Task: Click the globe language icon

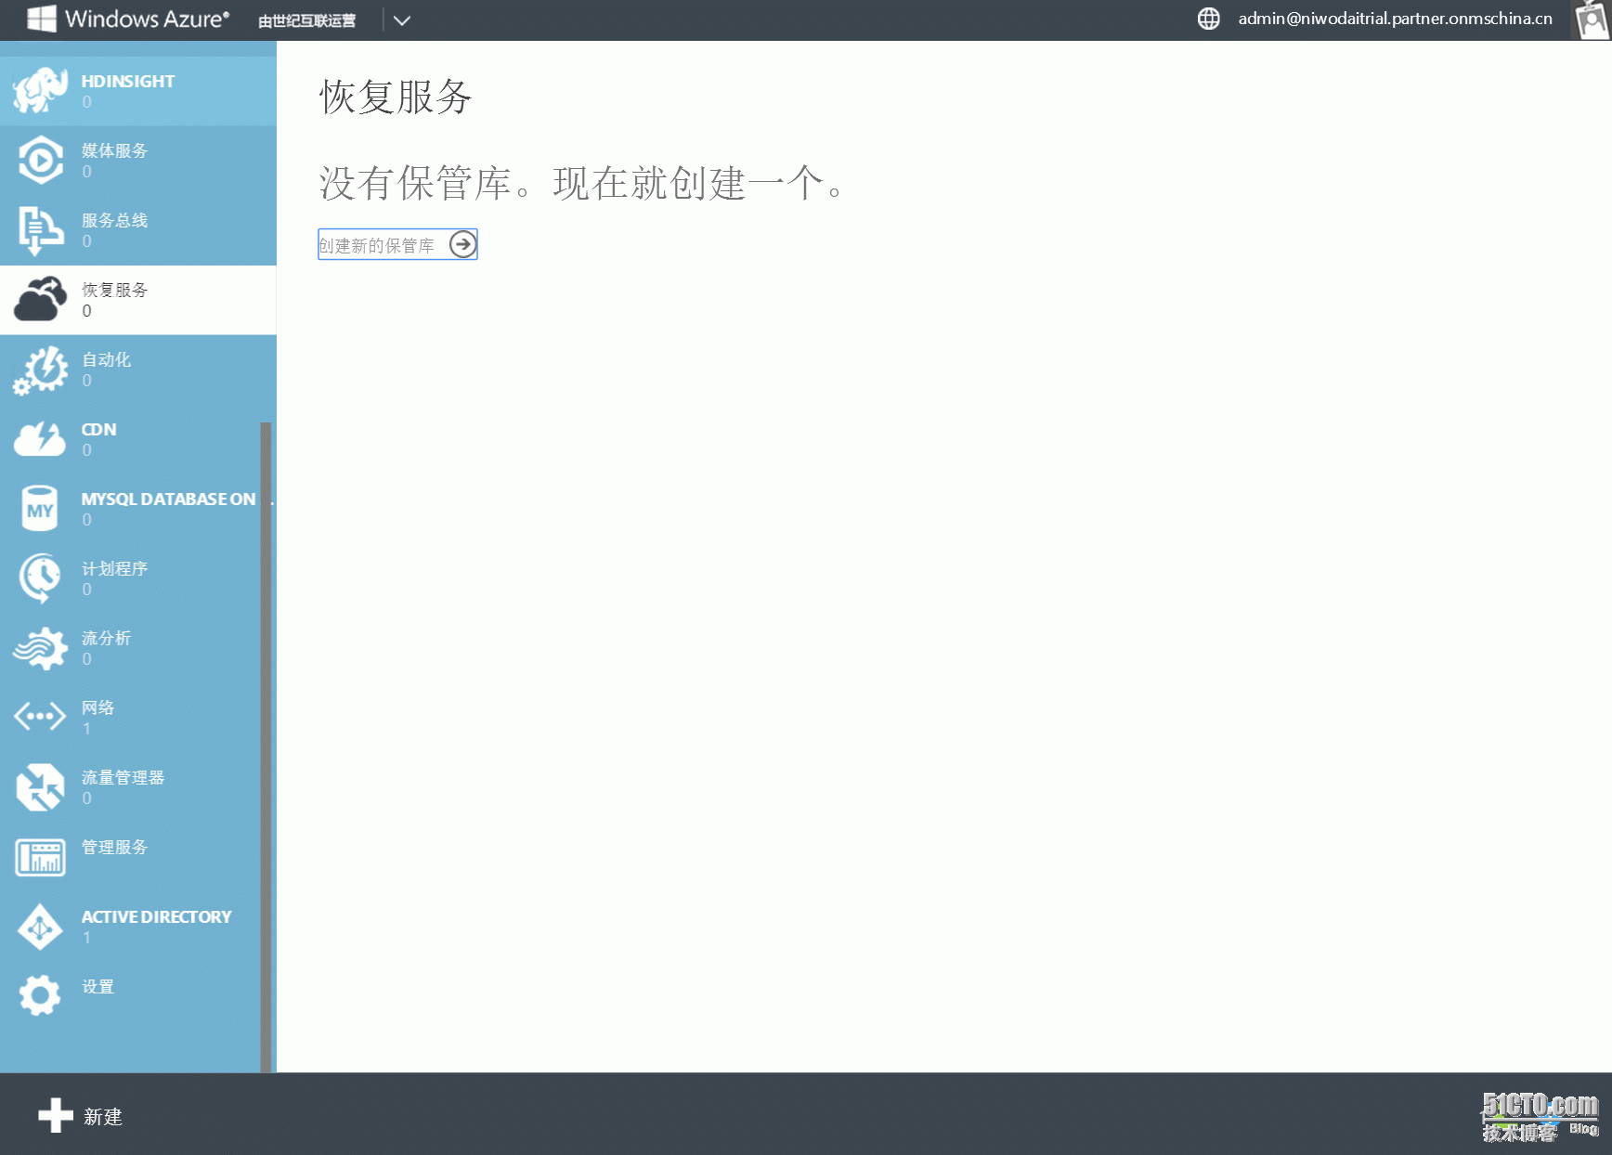Action: [1208, 19]
